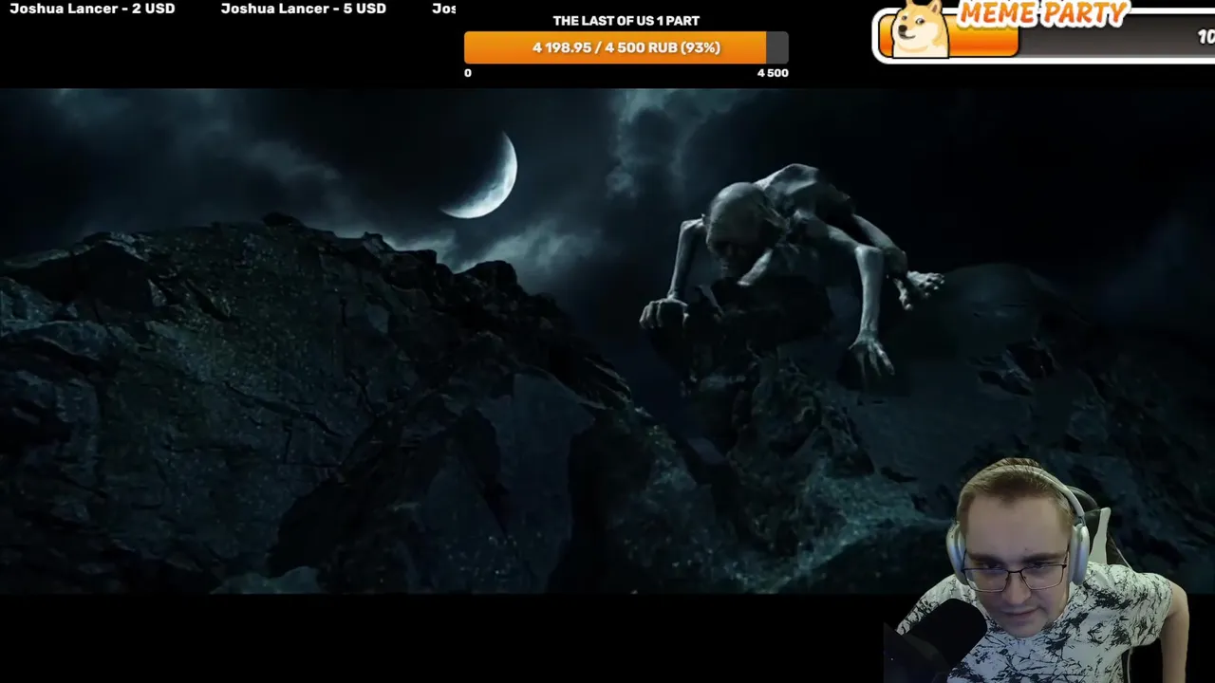Click the Doge dog icon in Meme Party widget
This screenshot has width=1215, height=683.
coord(919,28)
